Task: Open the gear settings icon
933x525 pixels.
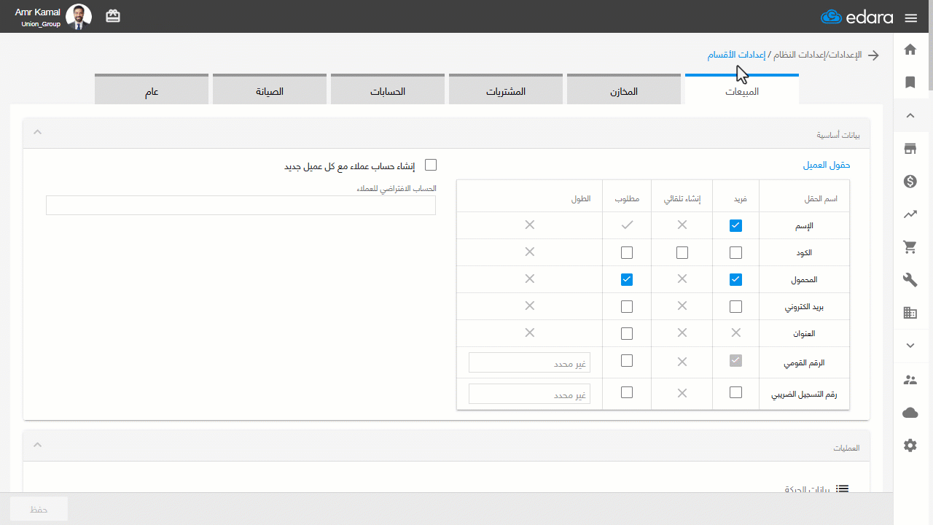Action: [x=910, y=446]
